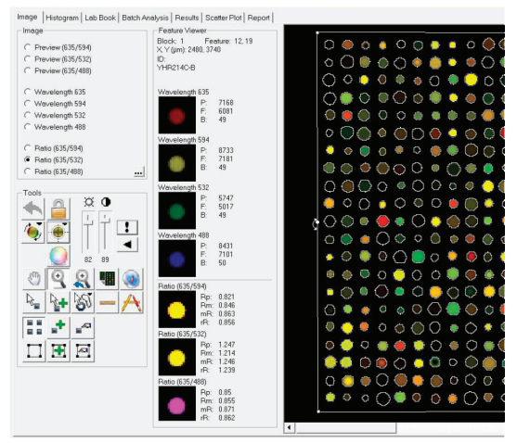
Task: Click the pencil compass drafting tool
Action: (132, 302)
